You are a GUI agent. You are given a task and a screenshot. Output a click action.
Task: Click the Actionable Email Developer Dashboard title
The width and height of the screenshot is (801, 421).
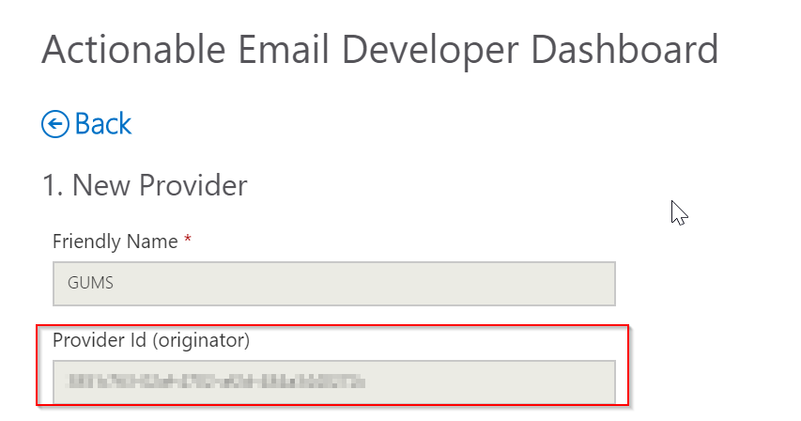[x=380, y=50]
